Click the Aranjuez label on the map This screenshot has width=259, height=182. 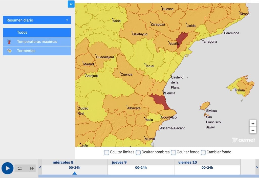[x=92, y=76]
